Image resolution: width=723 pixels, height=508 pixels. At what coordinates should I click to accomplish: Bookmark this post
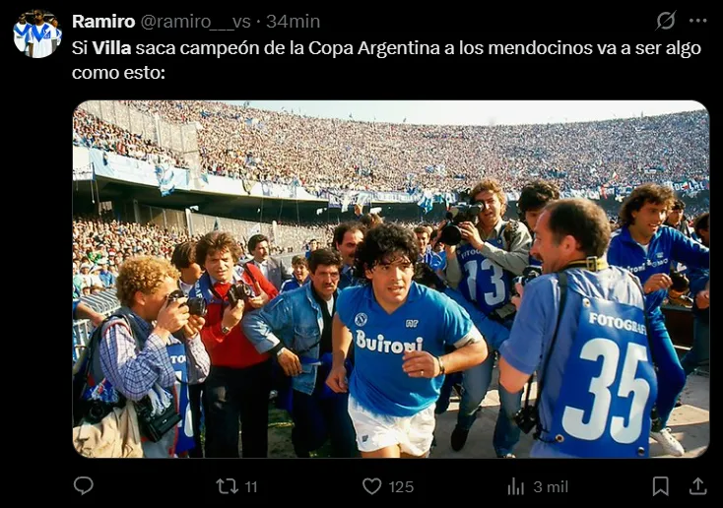tap(660, 486)
